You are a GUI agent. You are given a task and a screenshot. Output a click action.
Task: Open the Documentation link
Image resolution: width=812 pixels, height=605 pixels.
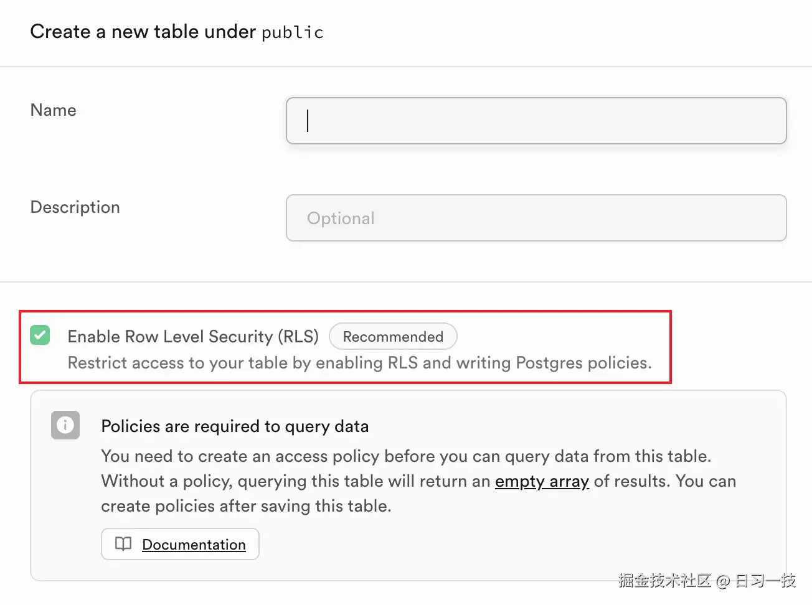tap(194, 545)
